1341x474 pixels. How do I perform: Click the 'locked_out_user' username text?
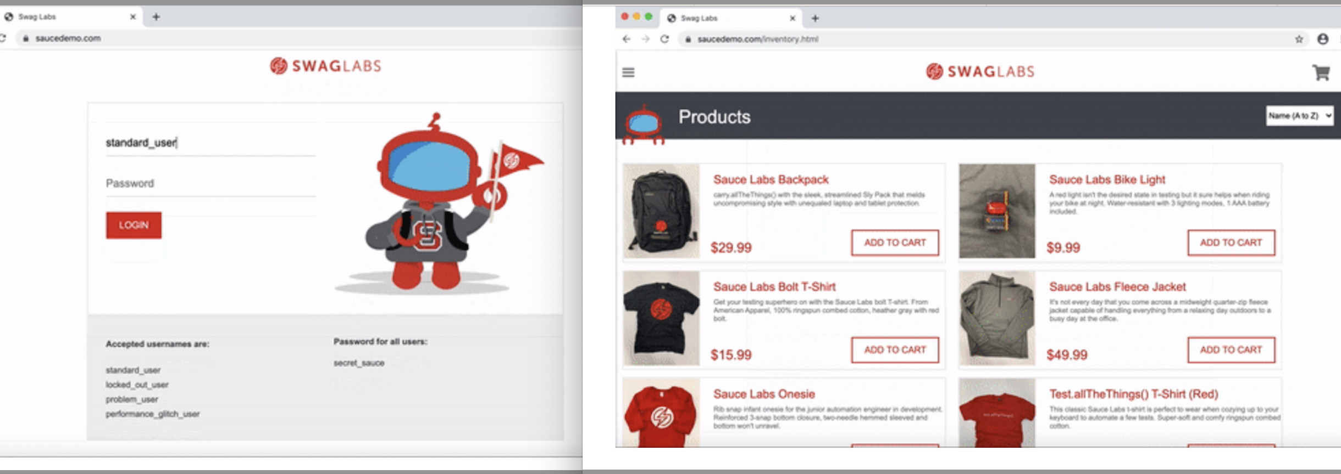tap(137, 385)
